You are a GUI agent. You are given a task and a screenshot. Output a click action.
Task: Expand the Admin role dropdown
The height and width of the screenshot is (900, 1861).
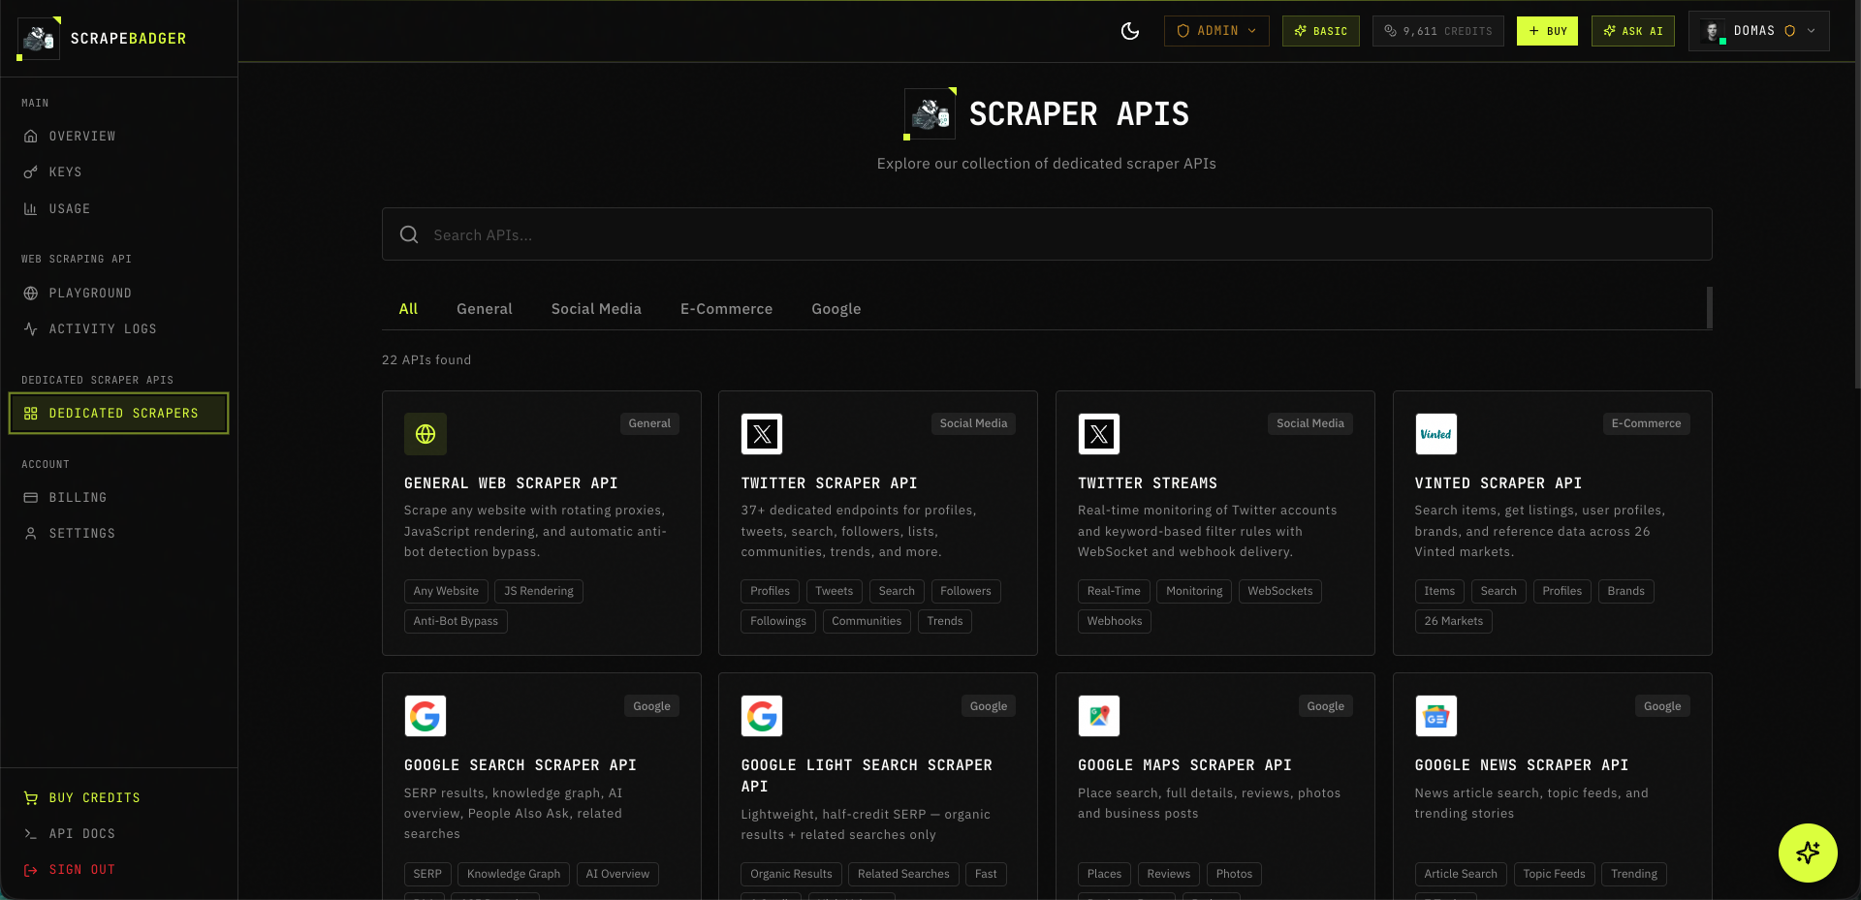(1215, 30)
